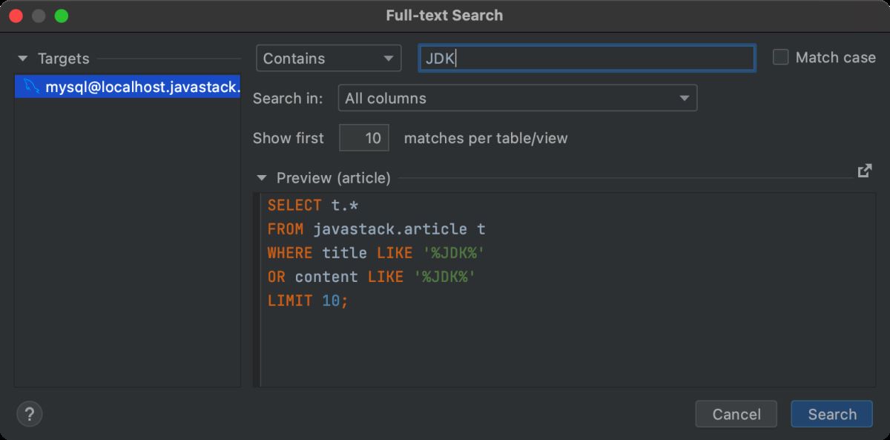
Task: Collapse the Preview (article) section
Action: click(x=262, y=178)
